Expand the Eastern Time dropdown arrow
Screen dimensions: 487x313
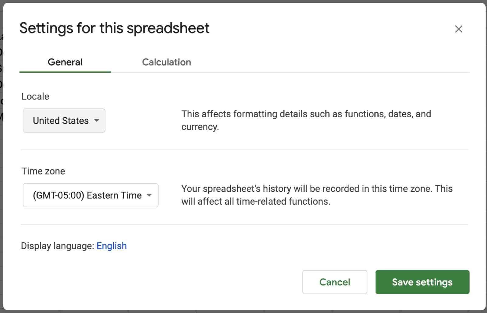149,195
